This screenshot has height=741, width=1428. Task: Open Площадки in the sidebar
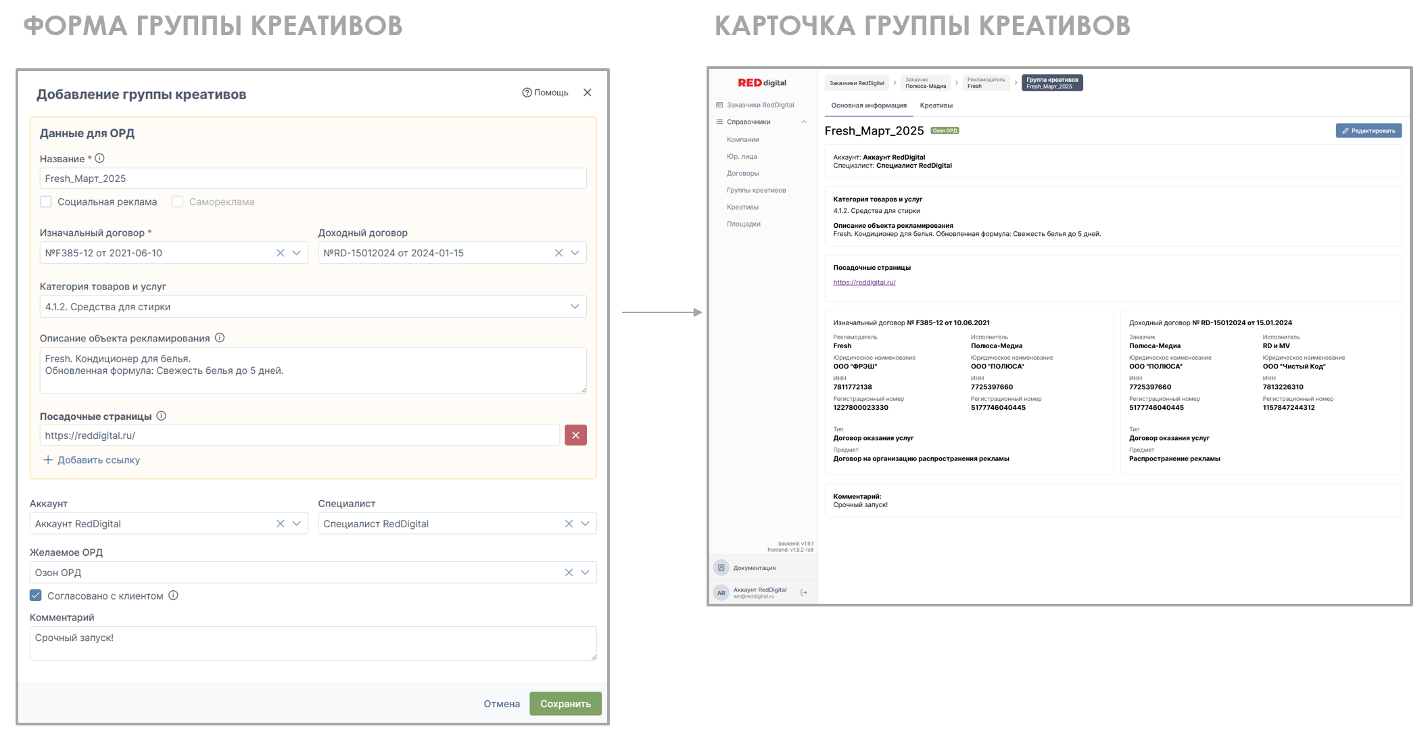click(744, 224)
